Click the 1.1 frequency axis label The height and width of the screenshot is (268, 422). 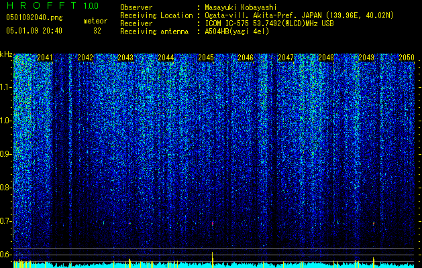(5, 87)
